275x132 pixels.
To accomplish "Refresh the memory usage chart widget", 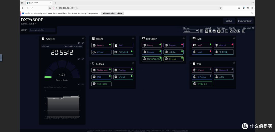I will pos(82,85).
